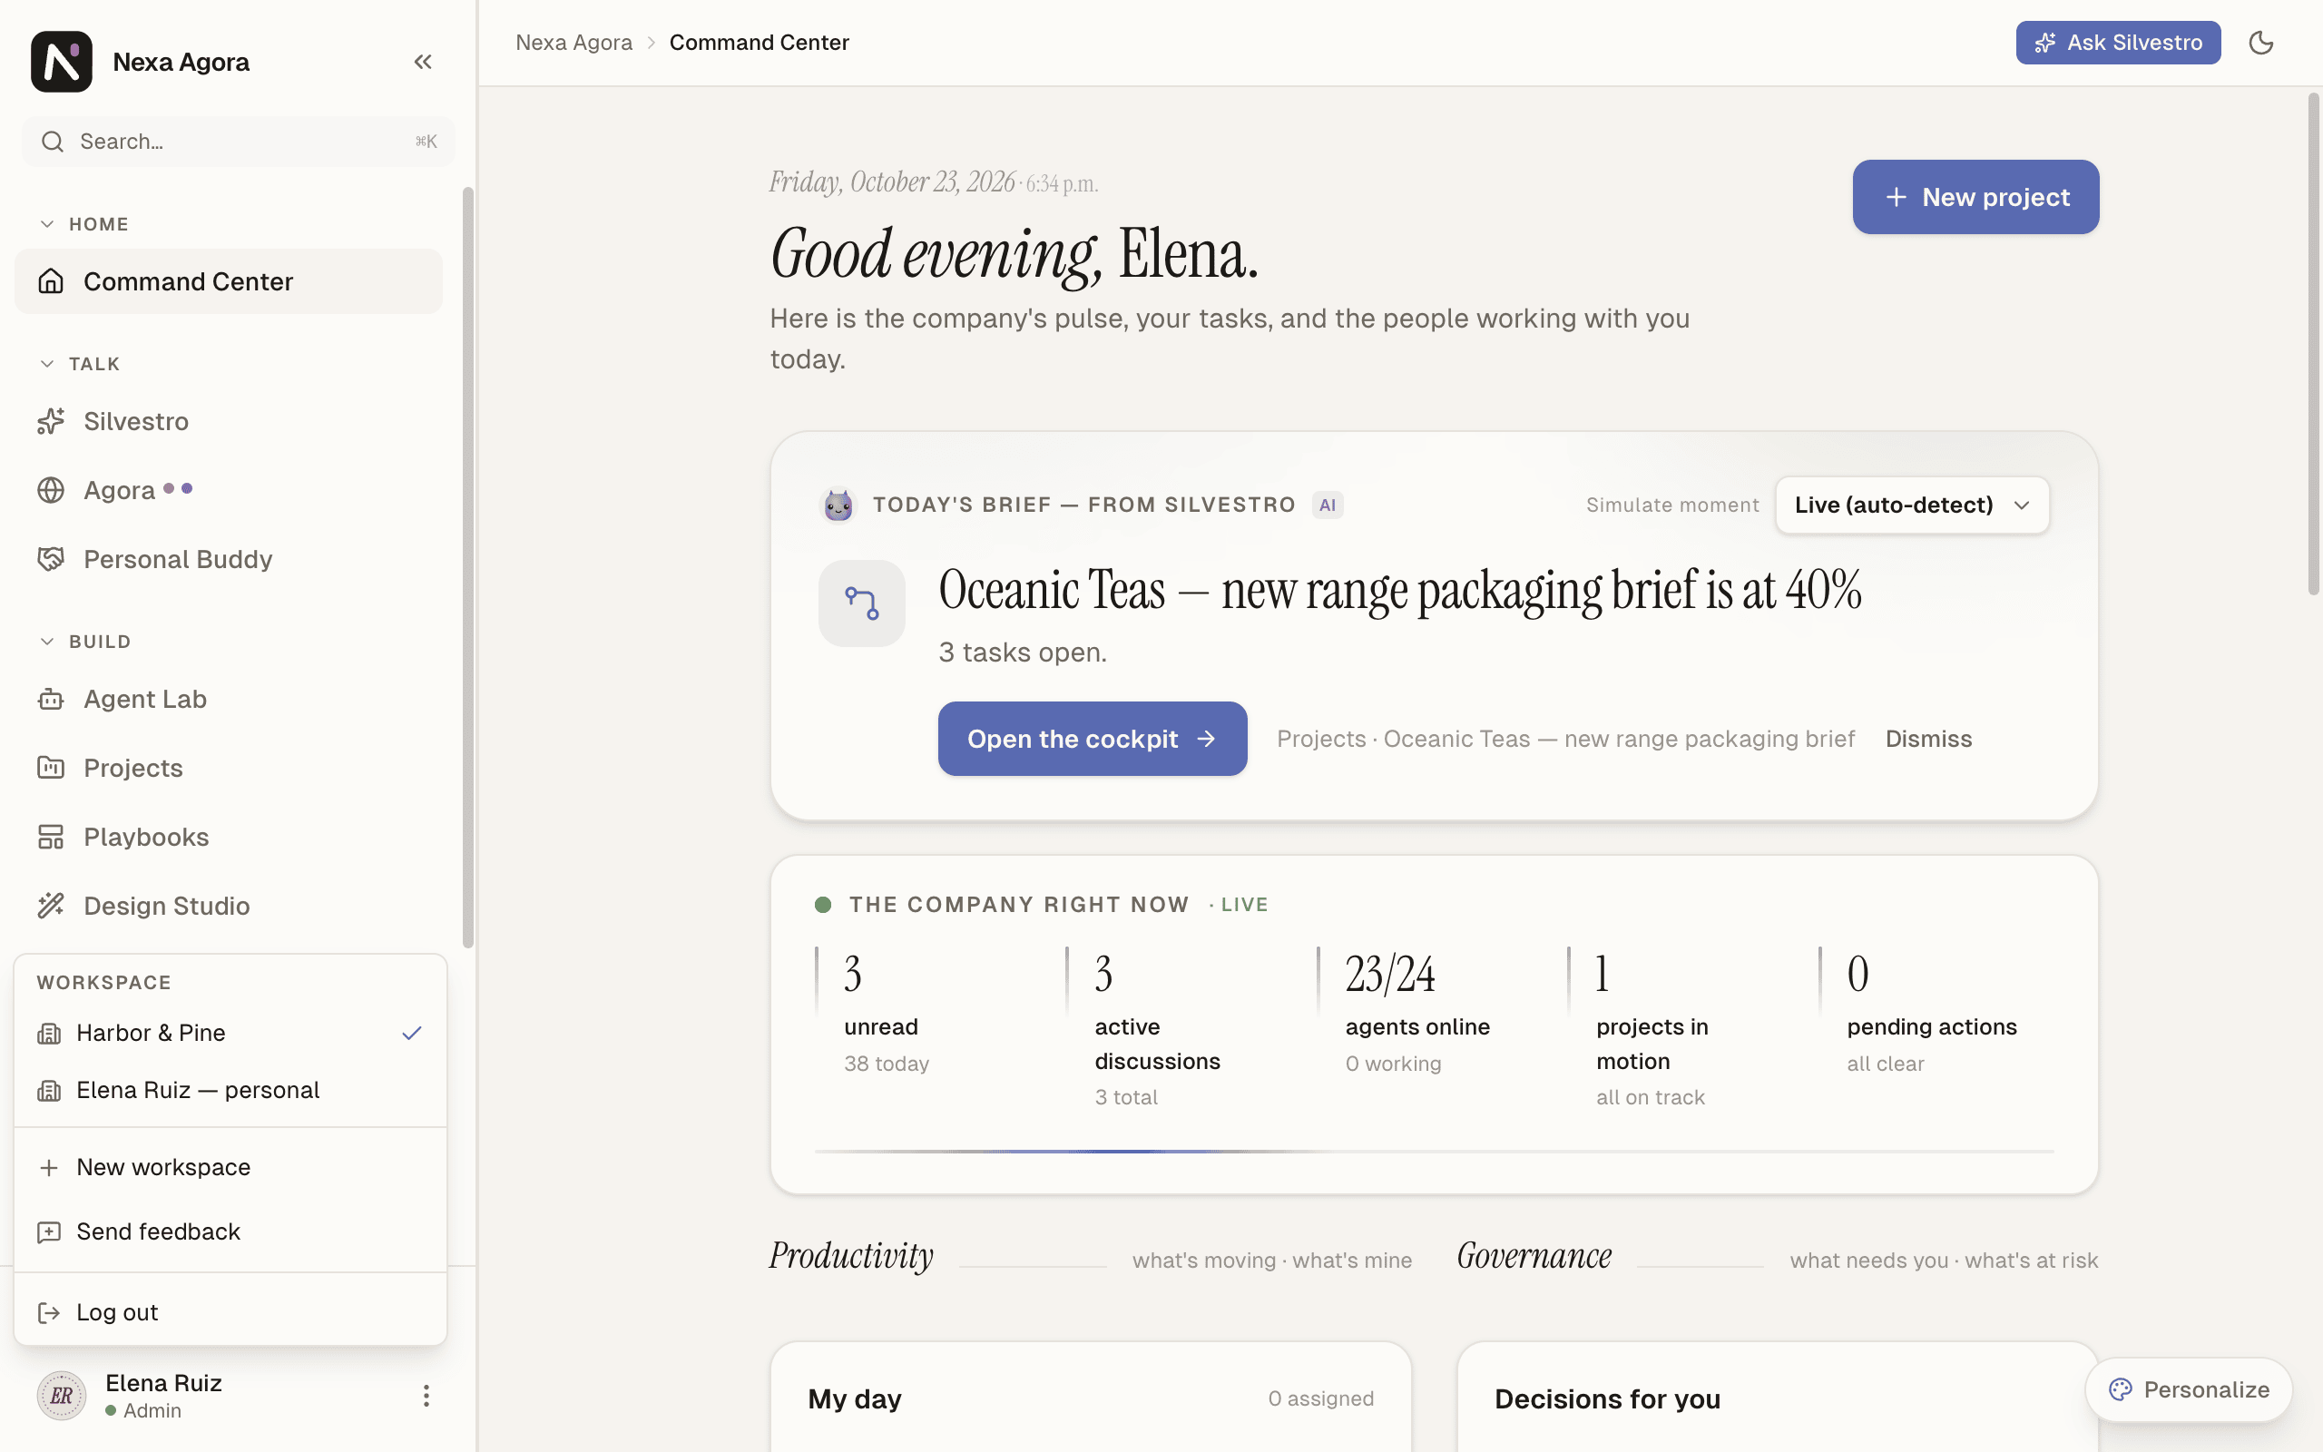The width and height of the screenshot is (2323, 1452).
Task: Click the Silvestro avatar in brief header
Action: 838,505
